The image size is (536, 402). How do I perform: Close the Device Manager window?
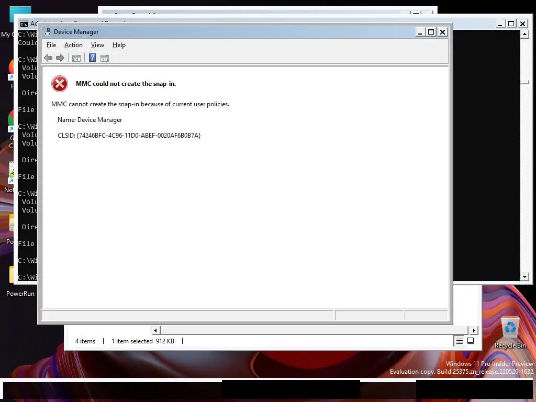click(x=442, y=32)
